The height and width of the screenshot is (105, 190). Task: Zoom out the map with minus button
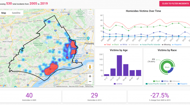point(90,81)
